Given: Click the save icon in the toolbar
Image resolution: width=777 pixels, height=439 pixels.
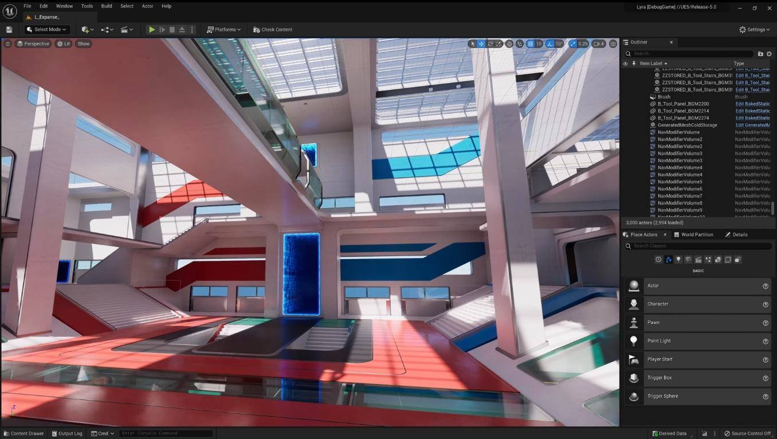Looking at the screenshot, I should (9, 30).
